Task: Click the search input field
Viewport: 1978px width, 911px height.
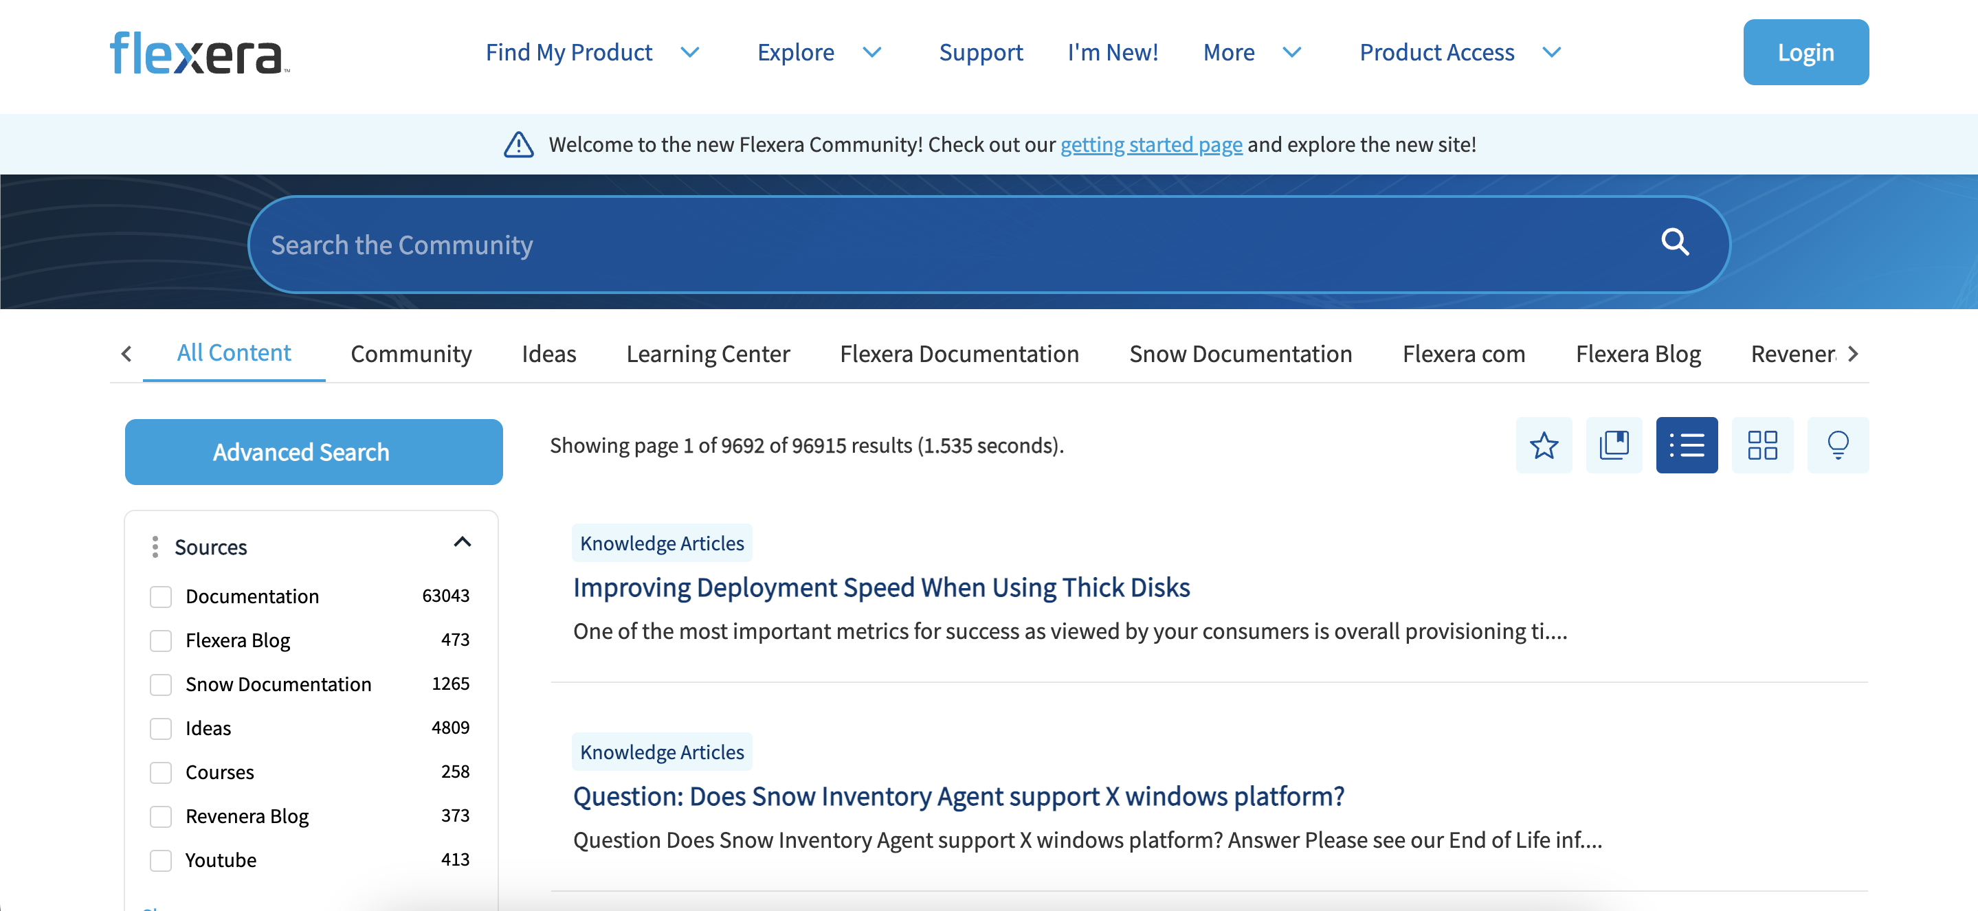Action: [989, 243]
